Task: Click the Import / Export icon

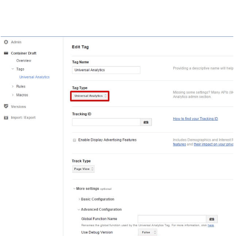Action: tap(6, 118)
